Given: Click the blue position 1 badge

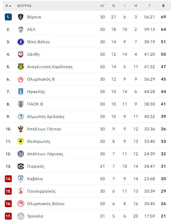Looking at the screenshot, I should click(8, 17).
